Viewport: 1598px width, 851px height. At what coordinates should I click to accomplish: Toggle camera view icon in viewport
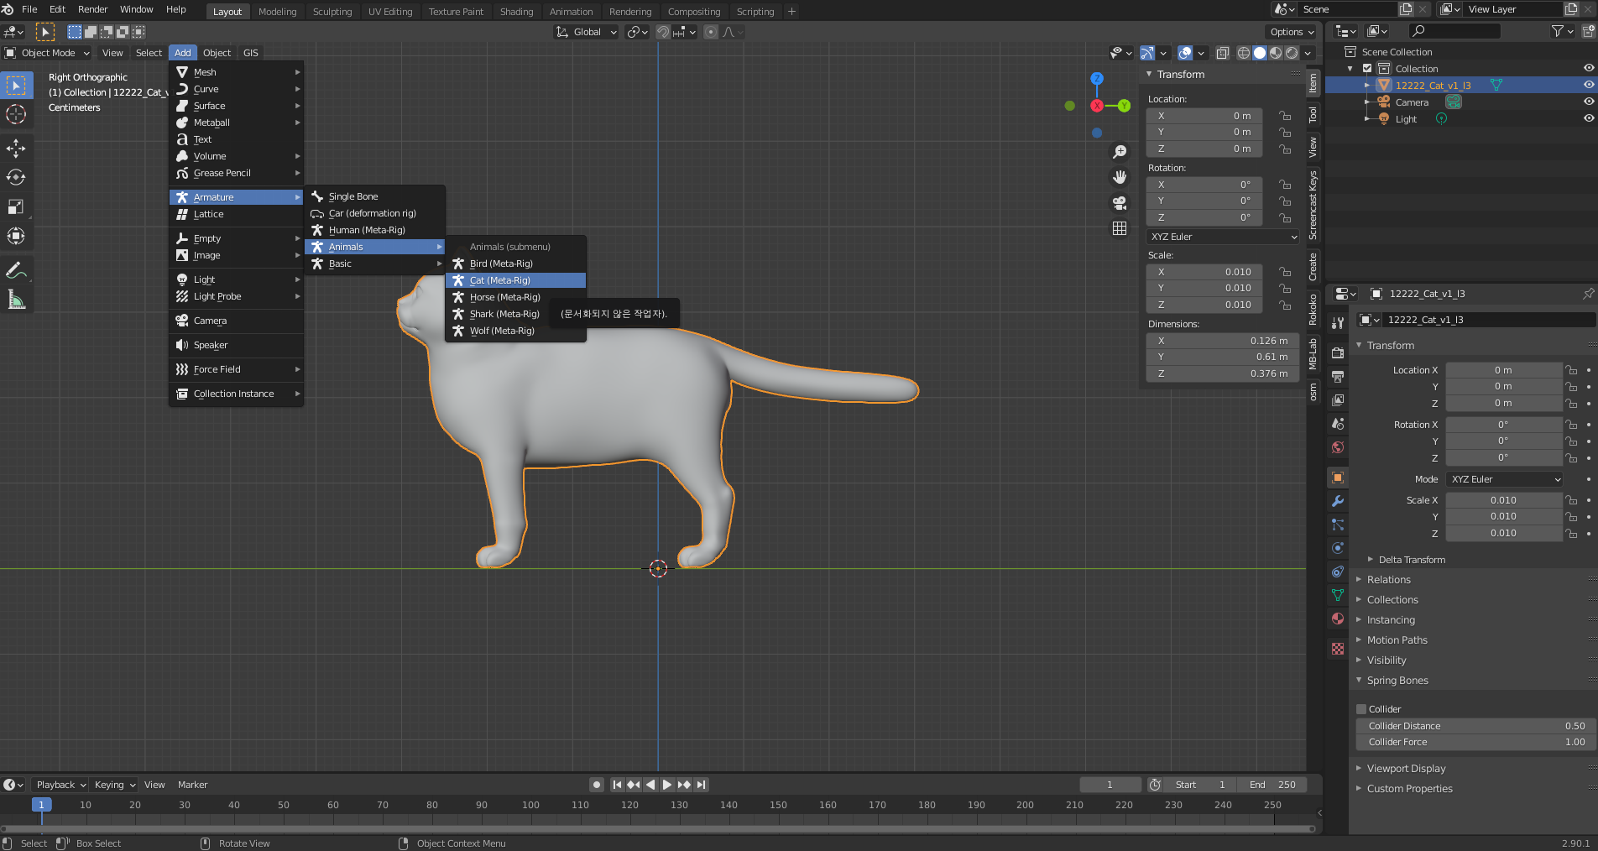click(1120, 203)
